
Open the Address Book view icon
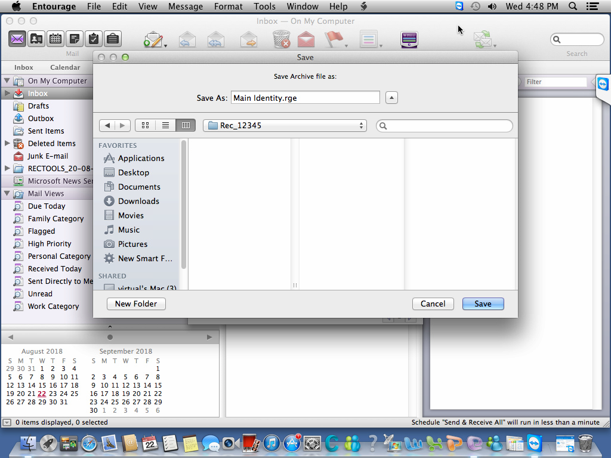point(36,39)
